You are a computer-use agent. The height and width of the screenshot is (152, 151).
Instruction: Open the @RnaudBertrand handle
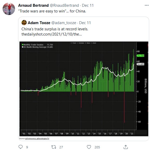pos(64,5)
